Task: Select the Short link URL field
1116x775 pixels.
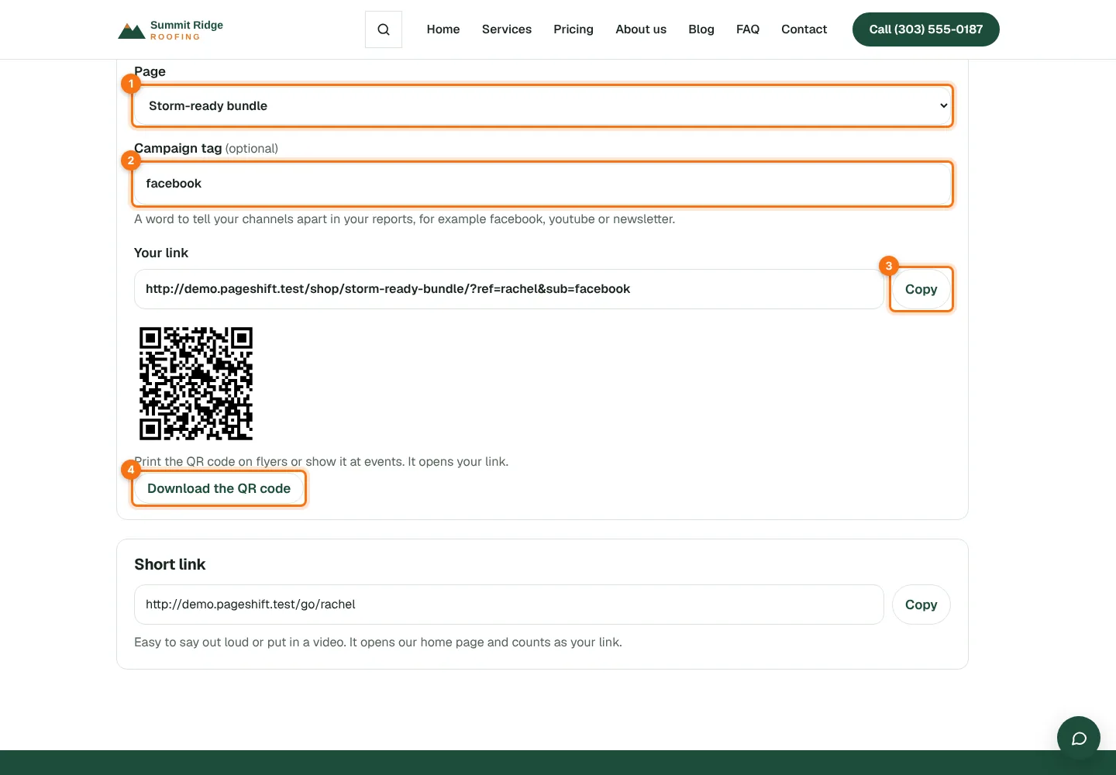Action: pos(509,604)
